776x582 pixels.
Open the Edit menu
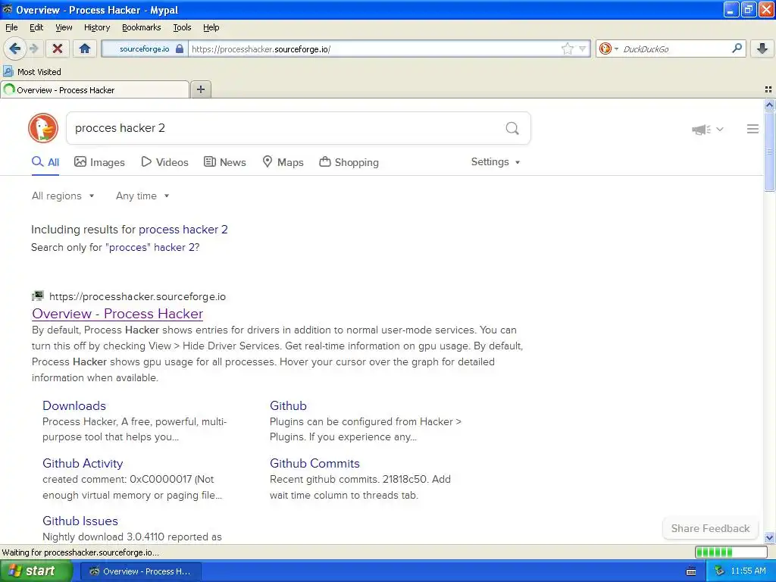[x=36, y=27]
